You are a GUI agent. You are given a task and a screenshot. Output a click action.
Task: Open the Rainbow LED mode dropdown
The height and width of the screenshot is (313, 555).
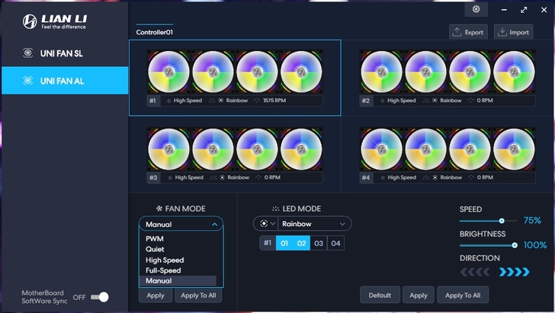(x=314, y=224)
